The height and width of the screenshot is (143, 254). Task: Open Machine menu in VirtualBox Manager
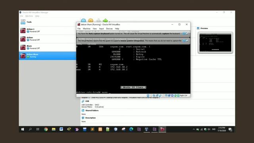29,16
